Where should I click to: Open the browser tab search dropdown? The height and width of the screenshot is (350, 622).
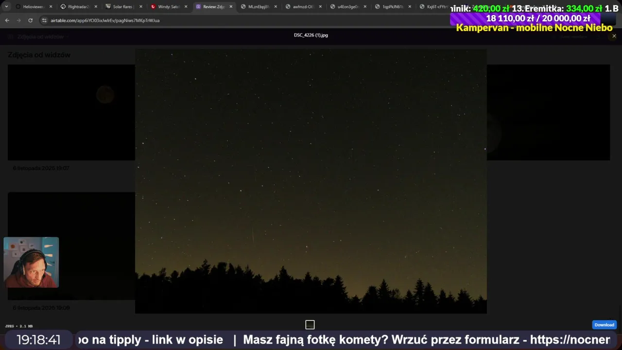pos(6,7)
